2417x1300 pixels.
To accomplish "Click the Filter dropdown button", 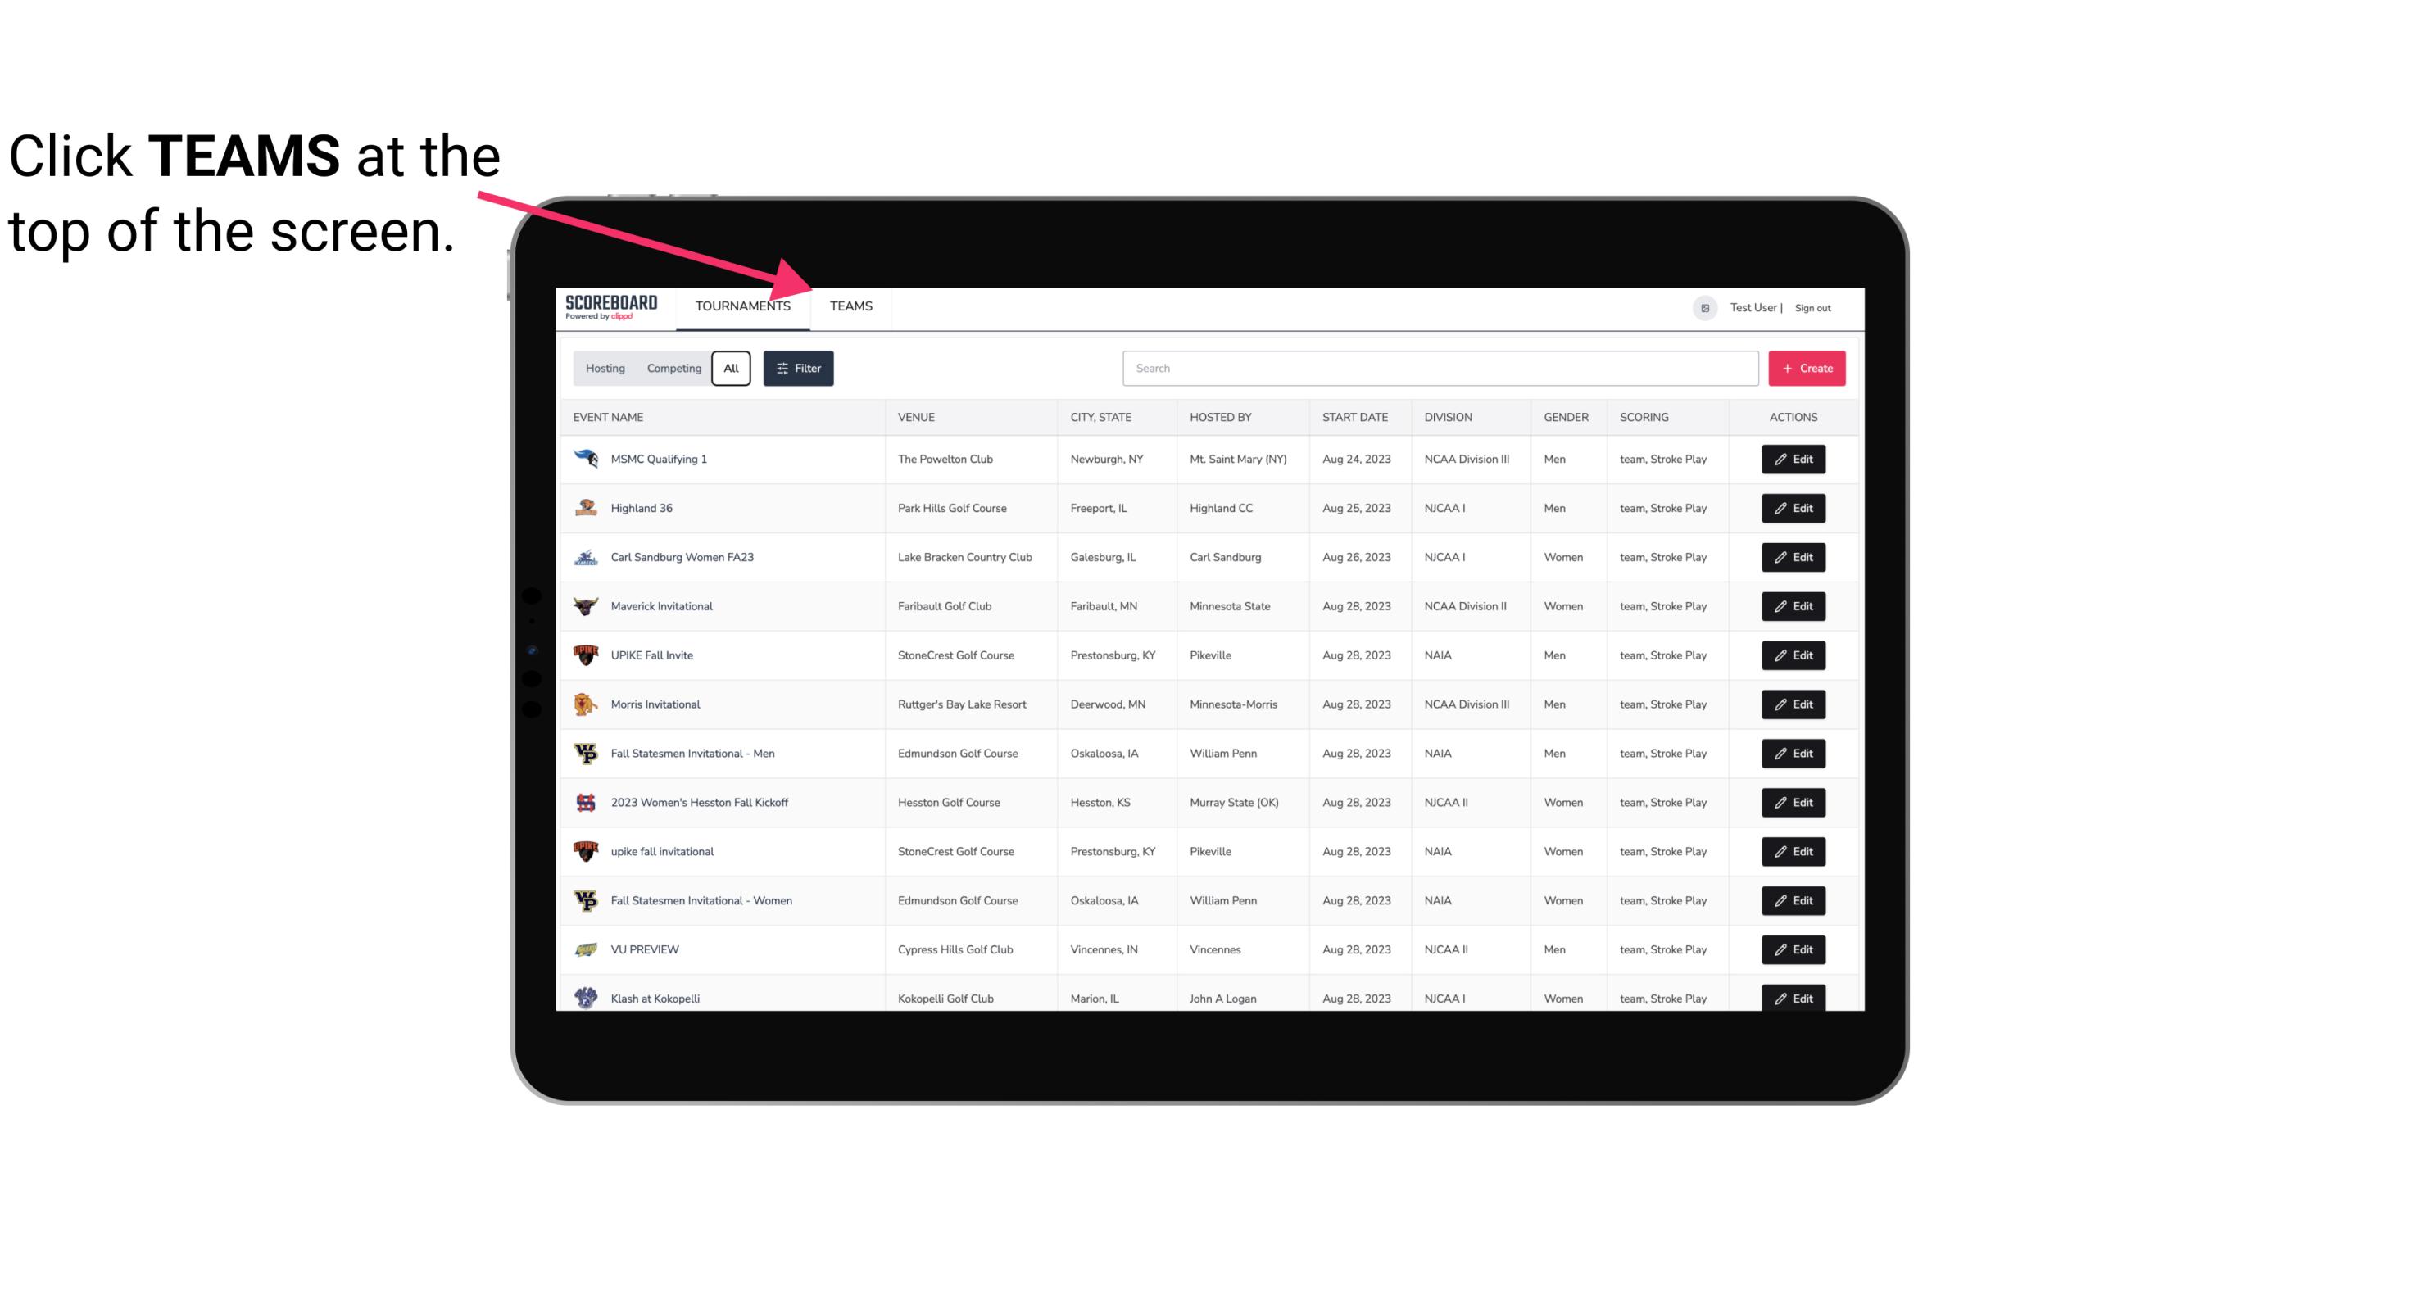I will [799, 369].
